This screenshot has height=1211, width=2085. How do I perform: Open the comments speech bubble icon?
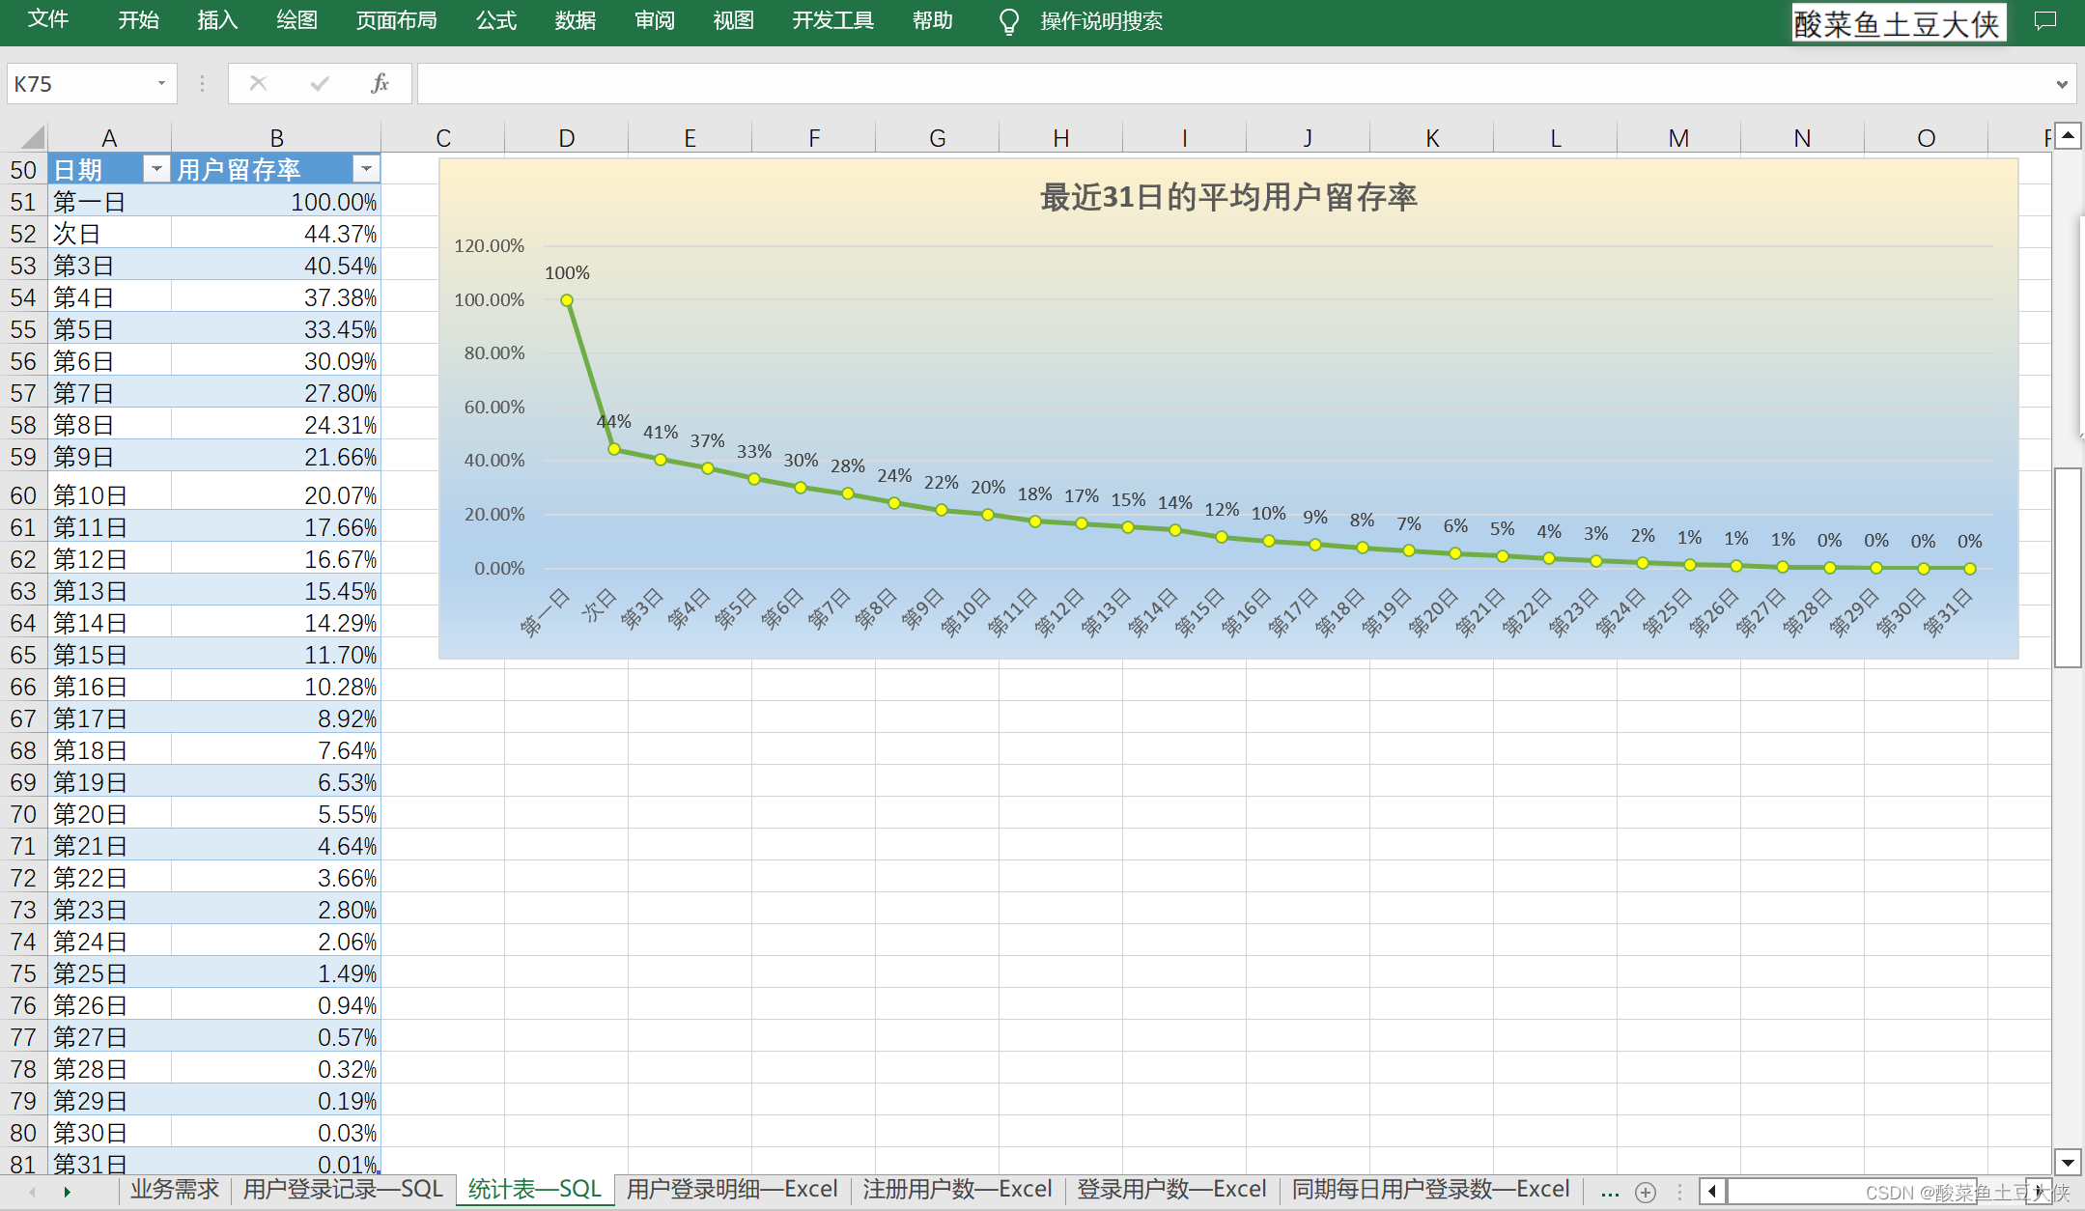pos(2044,20)
